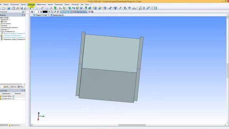Image resolution: width=229 pixels, height=129 pixels.
Task: Pin the diagnostics panel
Action: pyautogui.click(x=22, y=91)
